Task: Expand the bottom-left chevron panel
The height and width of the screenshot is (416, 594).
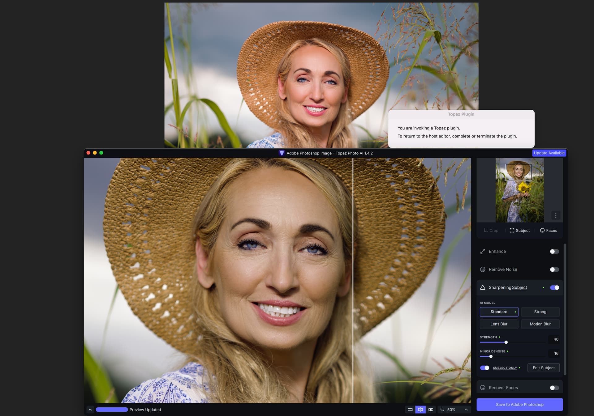Action: pyautogui.click(x=90, y=410)
